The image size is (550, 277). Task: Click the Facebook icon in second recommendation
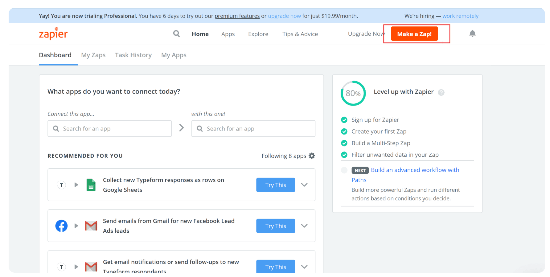(x=61, y=226)
